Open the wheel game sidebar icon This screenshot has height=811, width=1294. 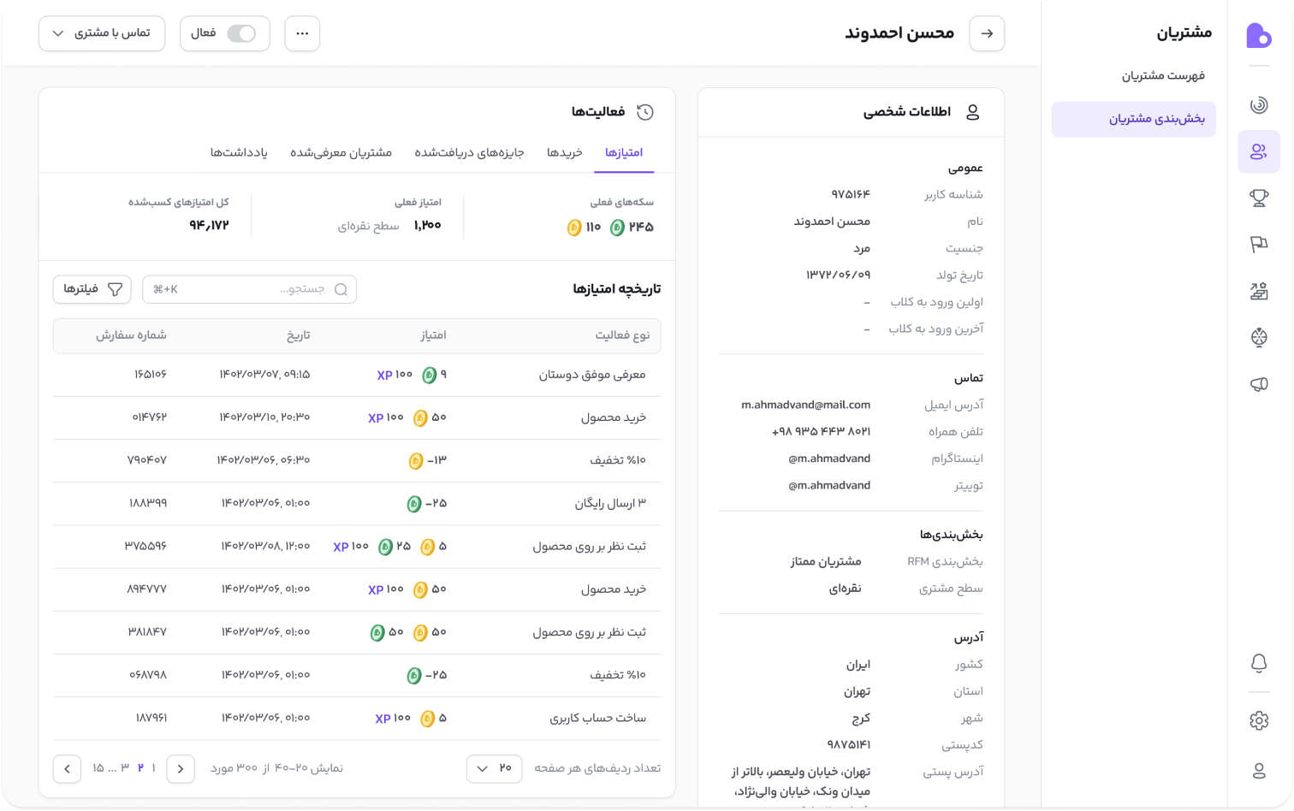1259,337
